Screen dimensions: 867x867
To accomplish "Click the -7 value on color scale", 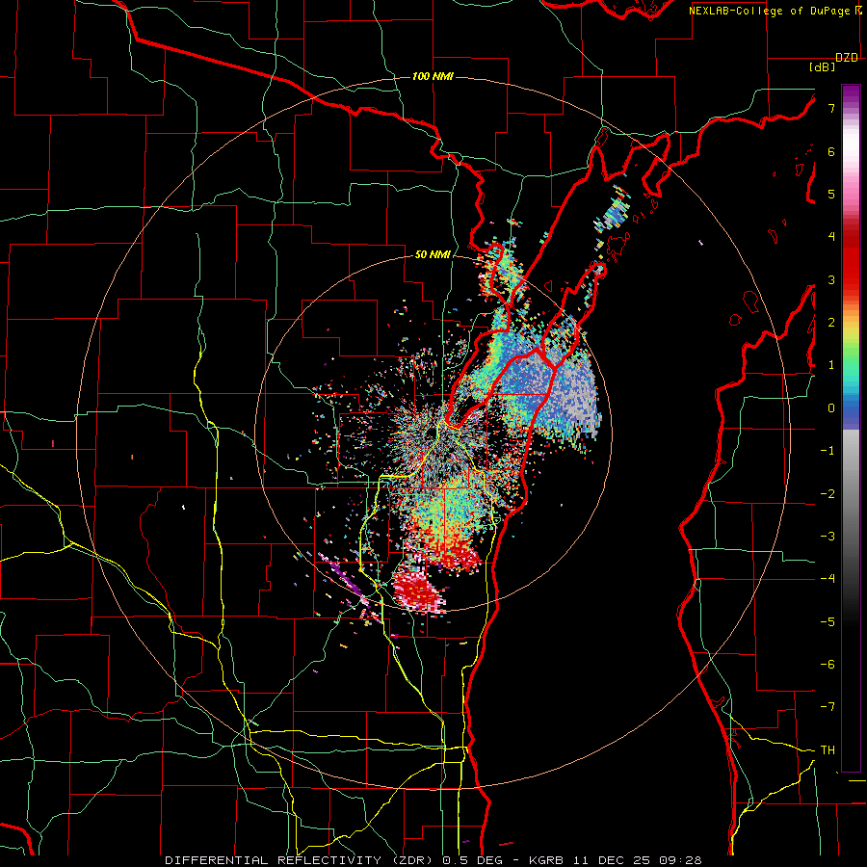I will click(x=828, y=707).
